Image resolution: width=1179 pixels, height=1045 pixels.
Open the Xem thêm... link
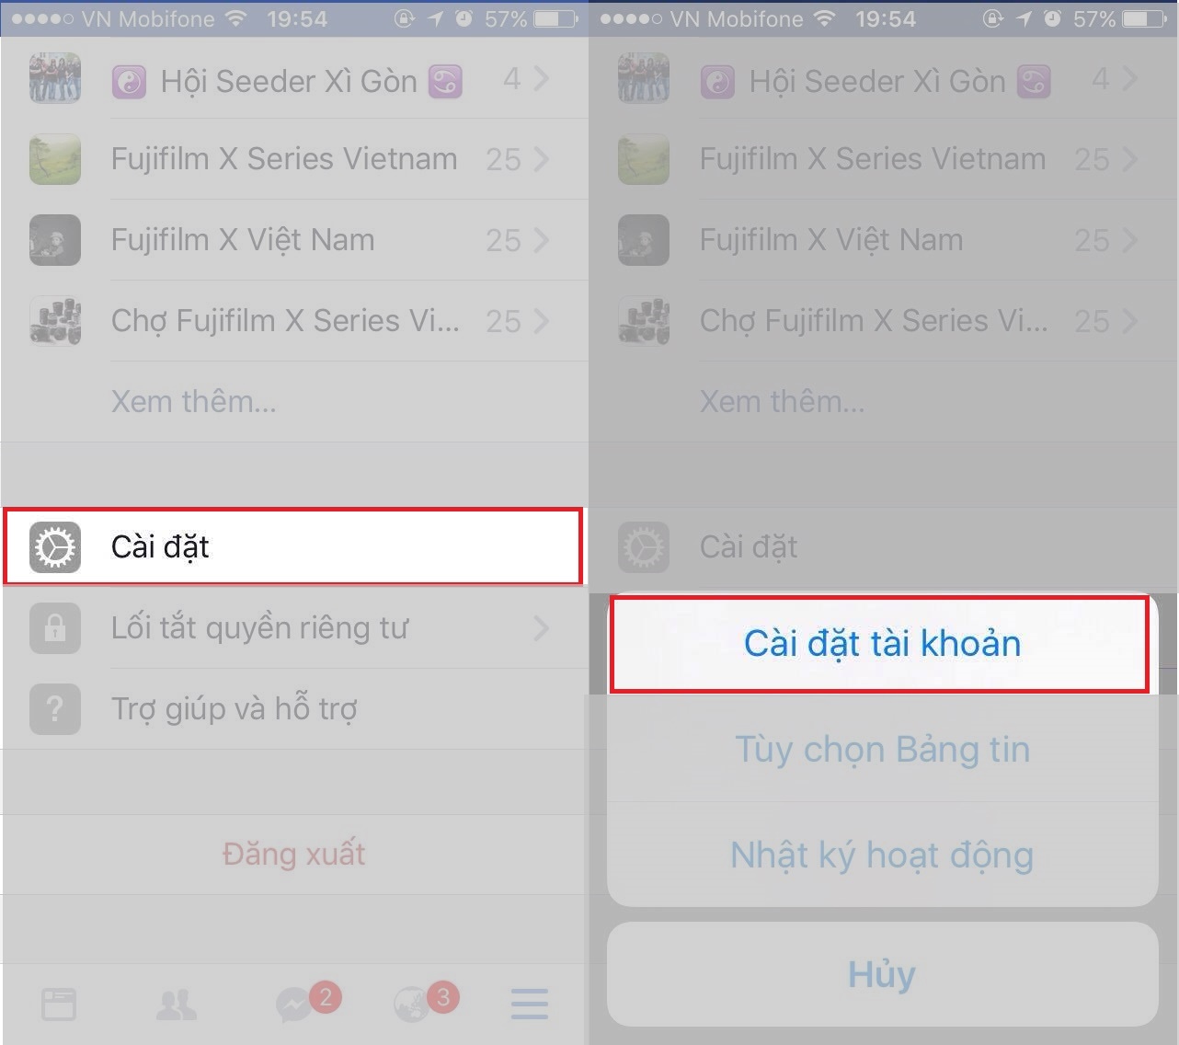(194, 402)
